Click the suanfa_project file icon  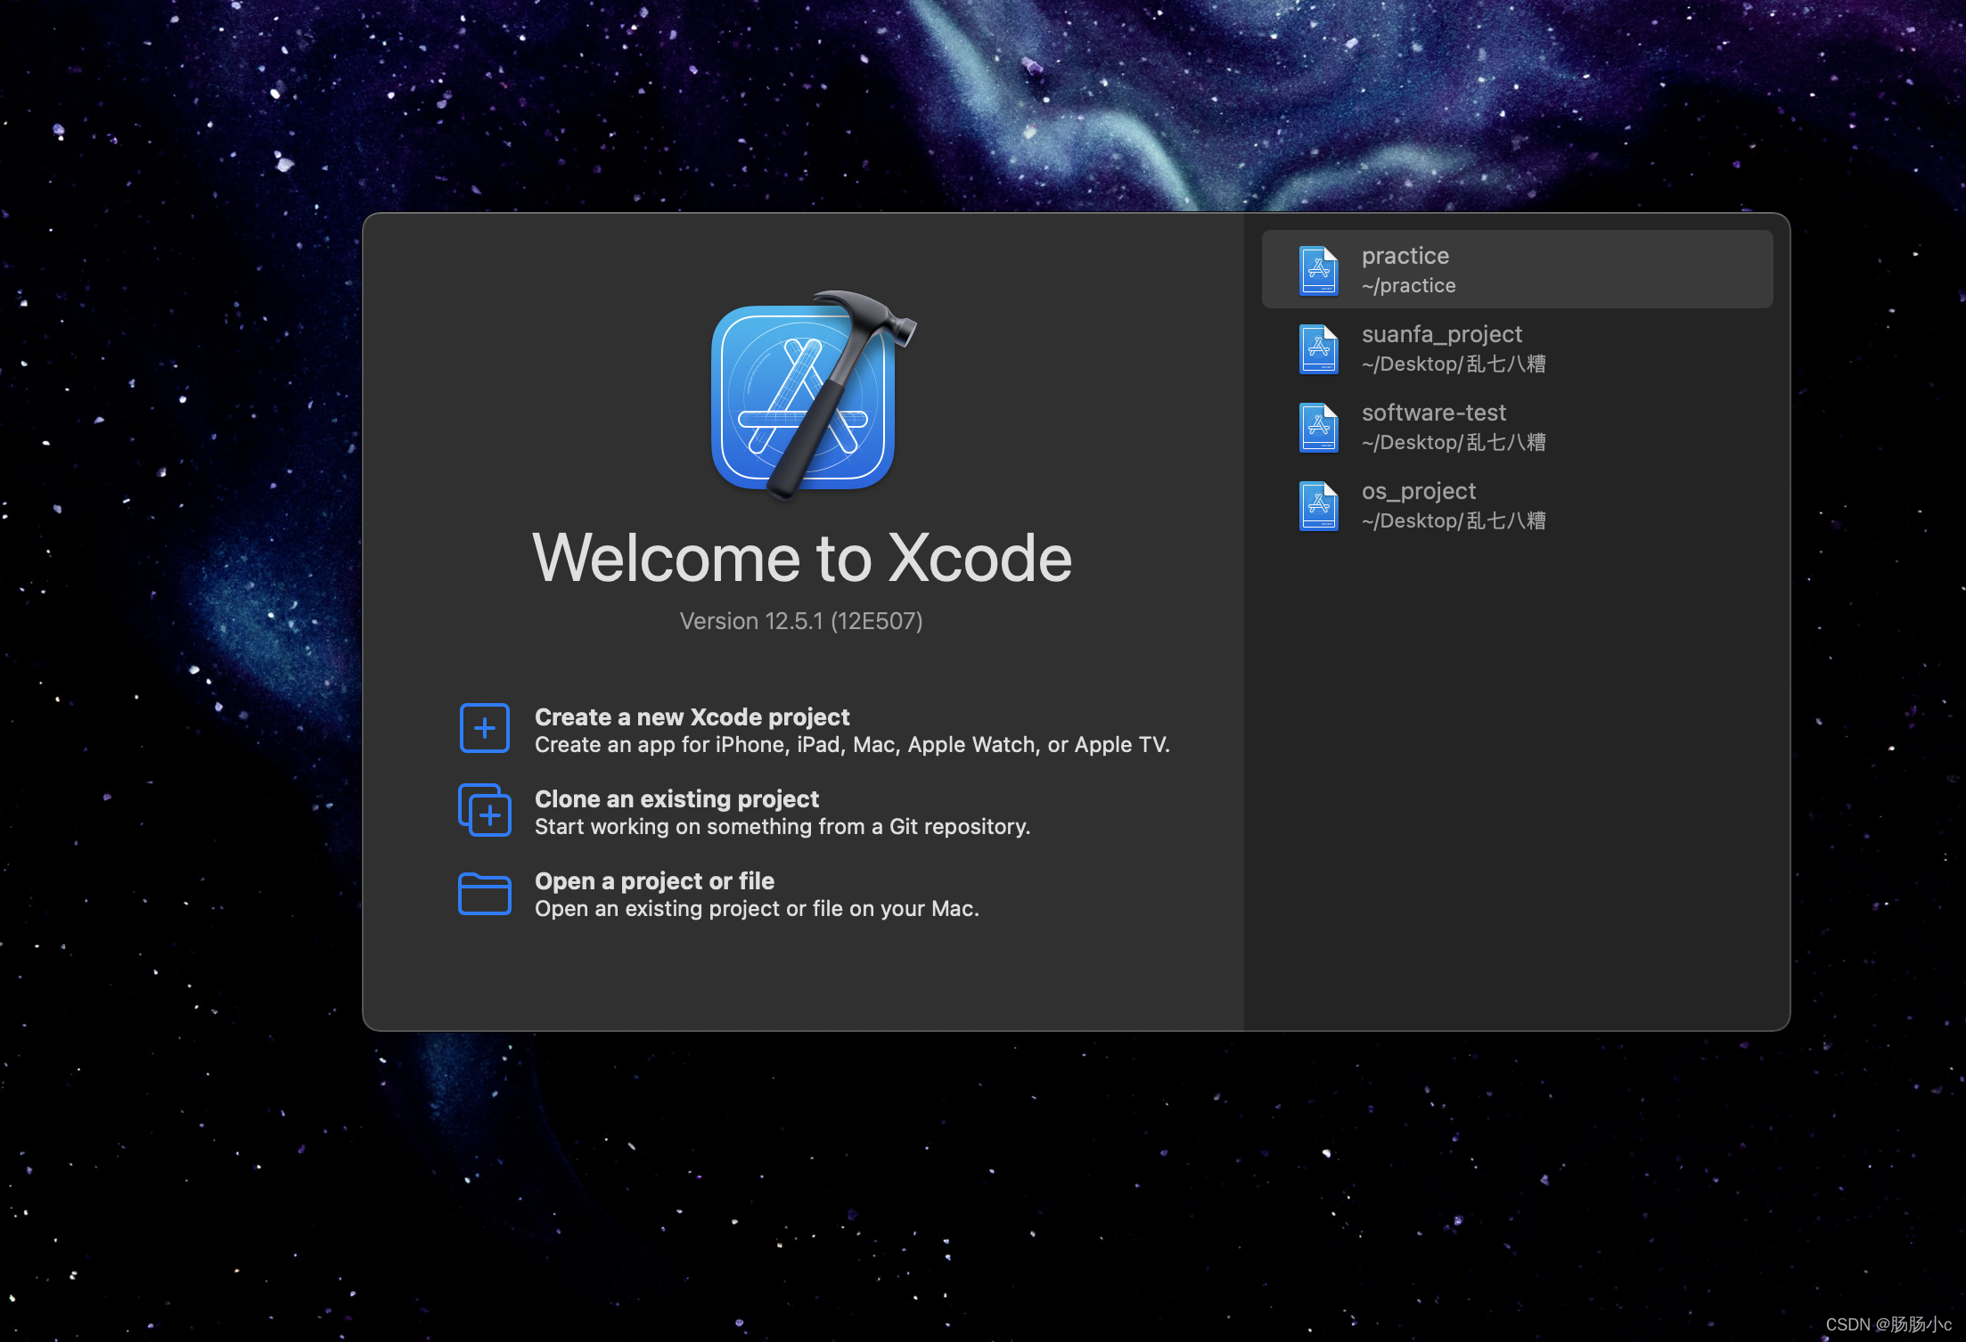[1318, 348]
